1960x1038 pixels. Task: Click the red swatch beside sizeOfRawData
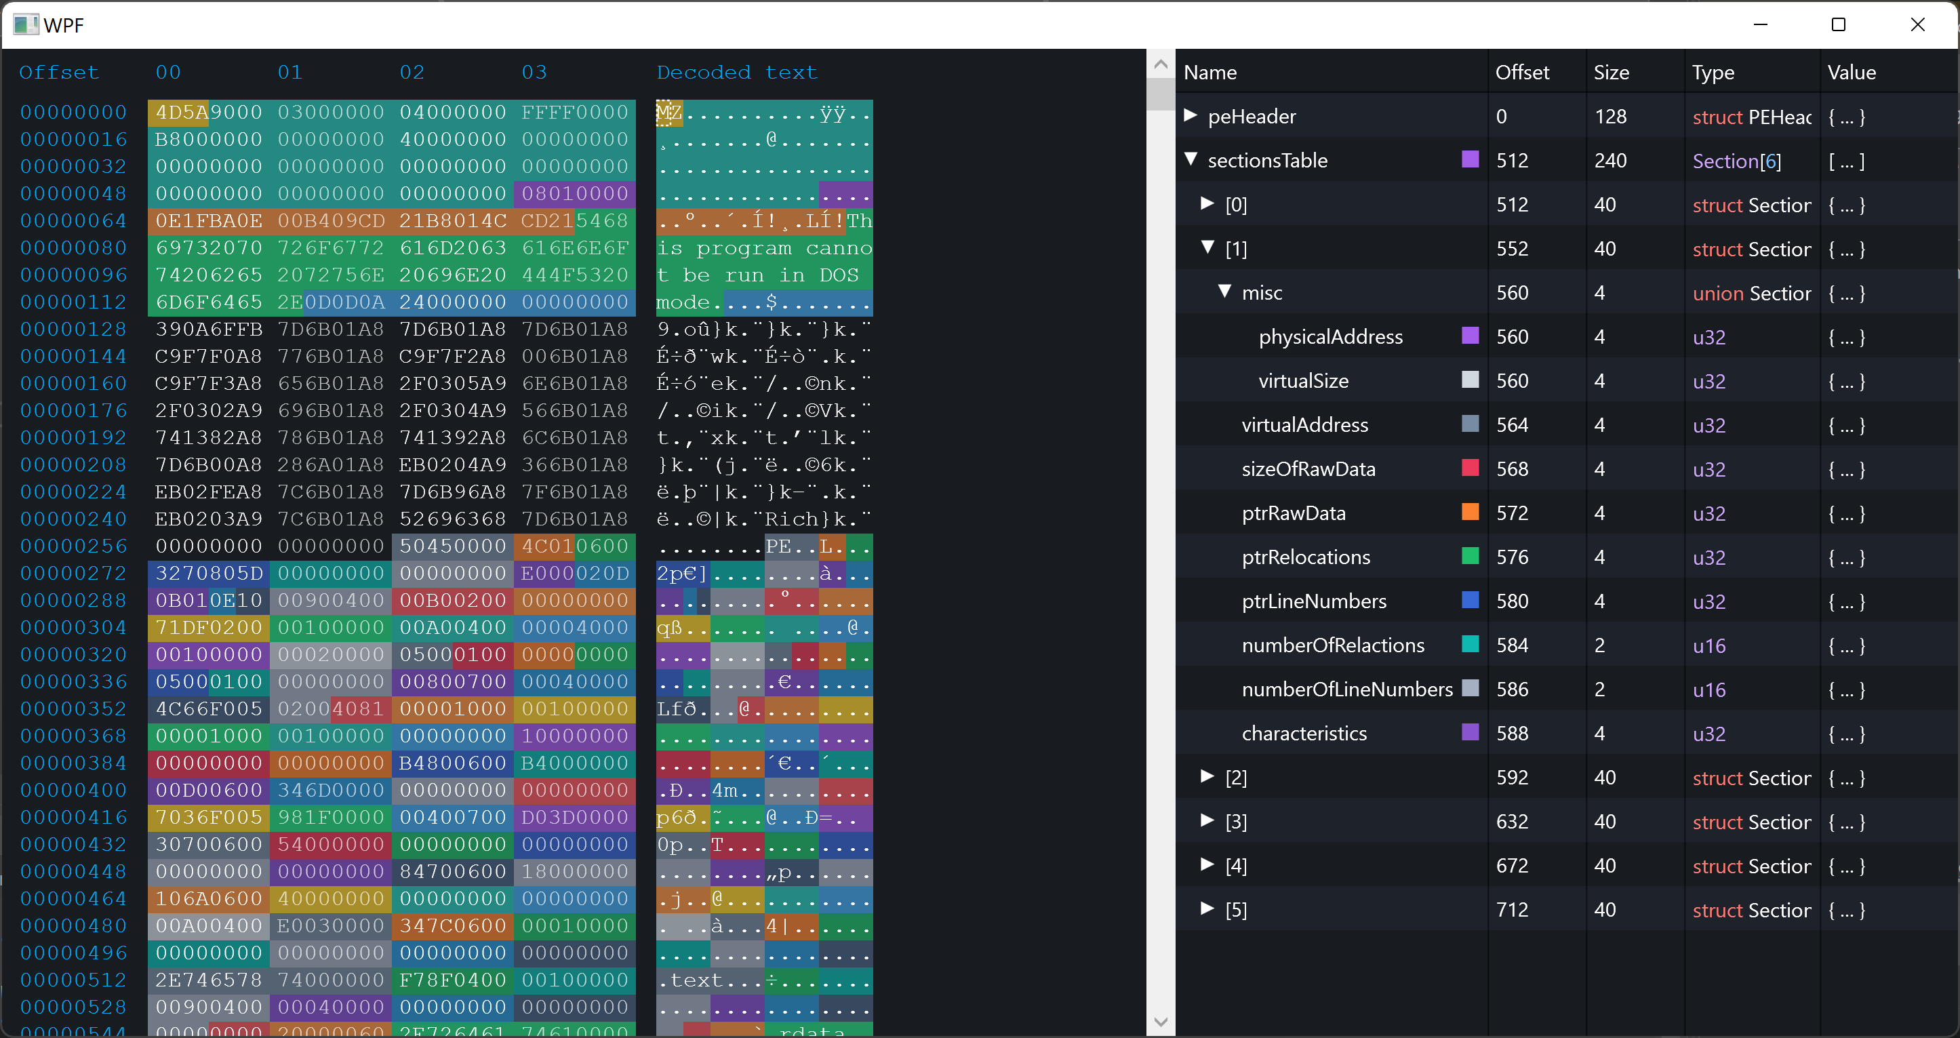click(x=1470, y=468)
